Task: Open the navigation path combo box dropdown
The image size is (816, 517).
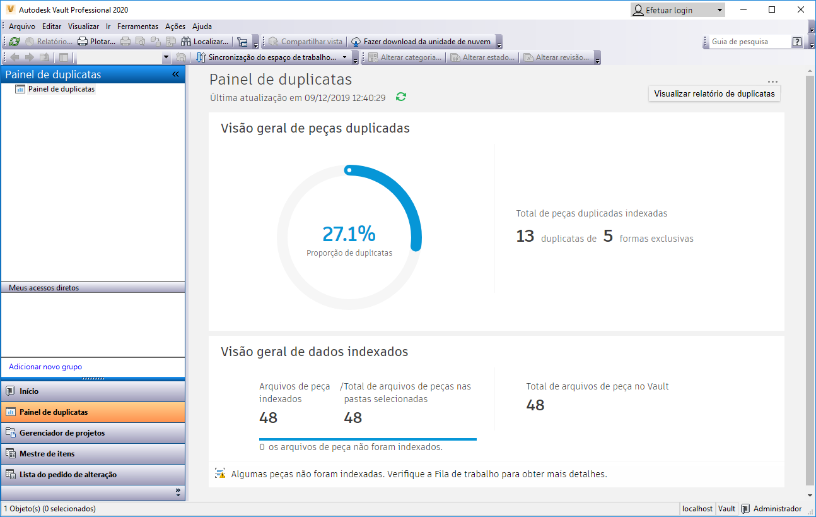Action: point(166,57)
